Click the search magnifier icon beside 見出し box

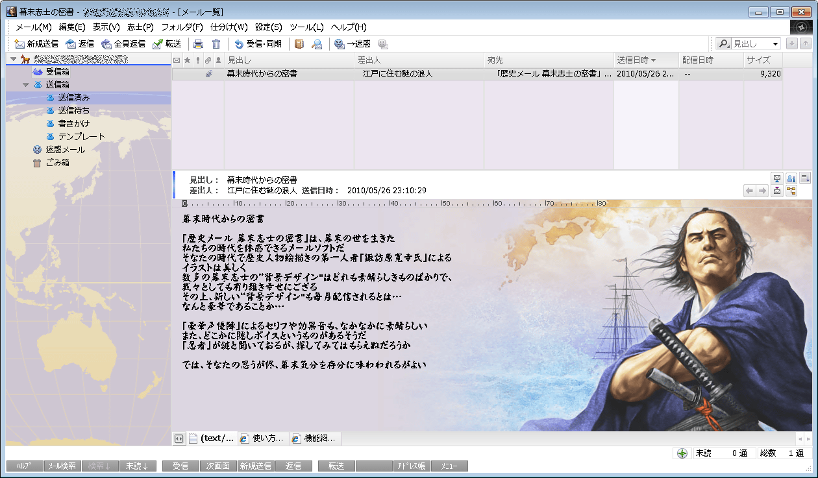(723, 43)
